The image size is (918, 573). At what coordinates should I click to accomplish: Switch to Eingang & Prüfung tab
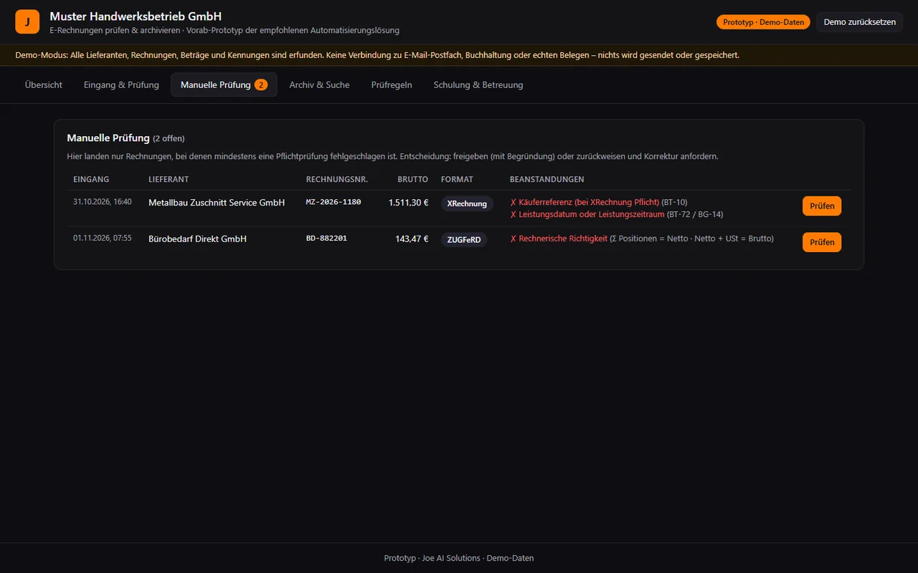[121, 85]
